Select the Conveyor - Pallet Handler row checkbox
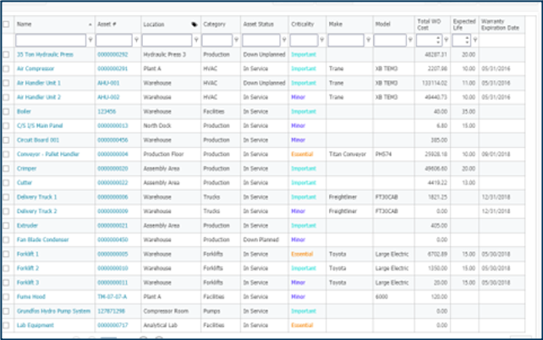 6,154
